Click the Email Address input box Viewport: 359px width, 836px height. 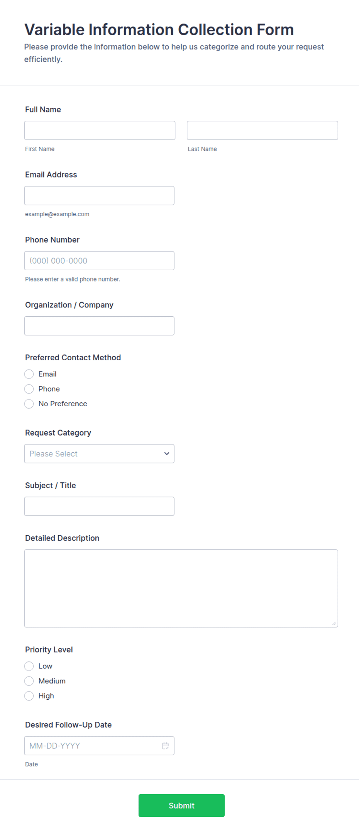(99, 196)
